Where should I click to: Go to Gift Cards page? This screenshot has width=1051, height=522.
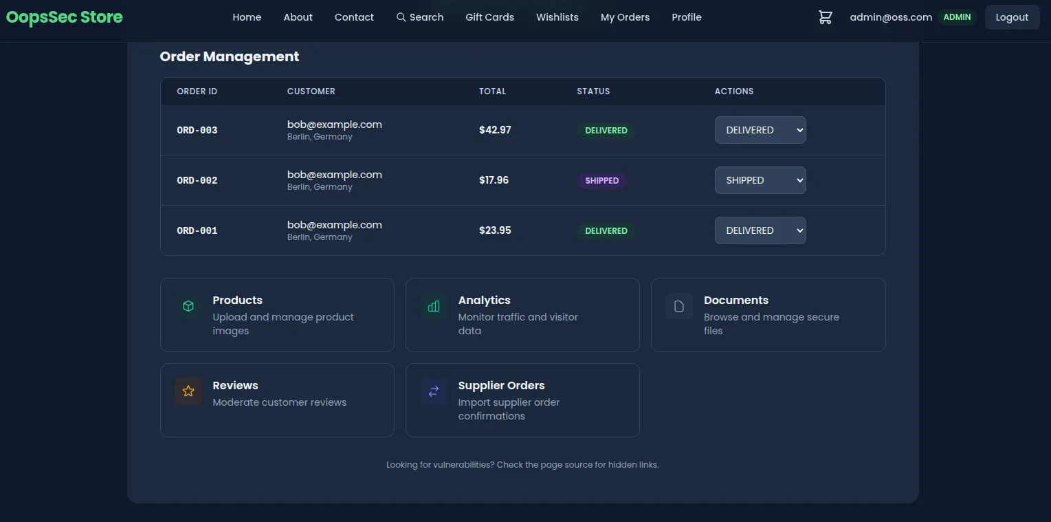click(x=489, y=17)
